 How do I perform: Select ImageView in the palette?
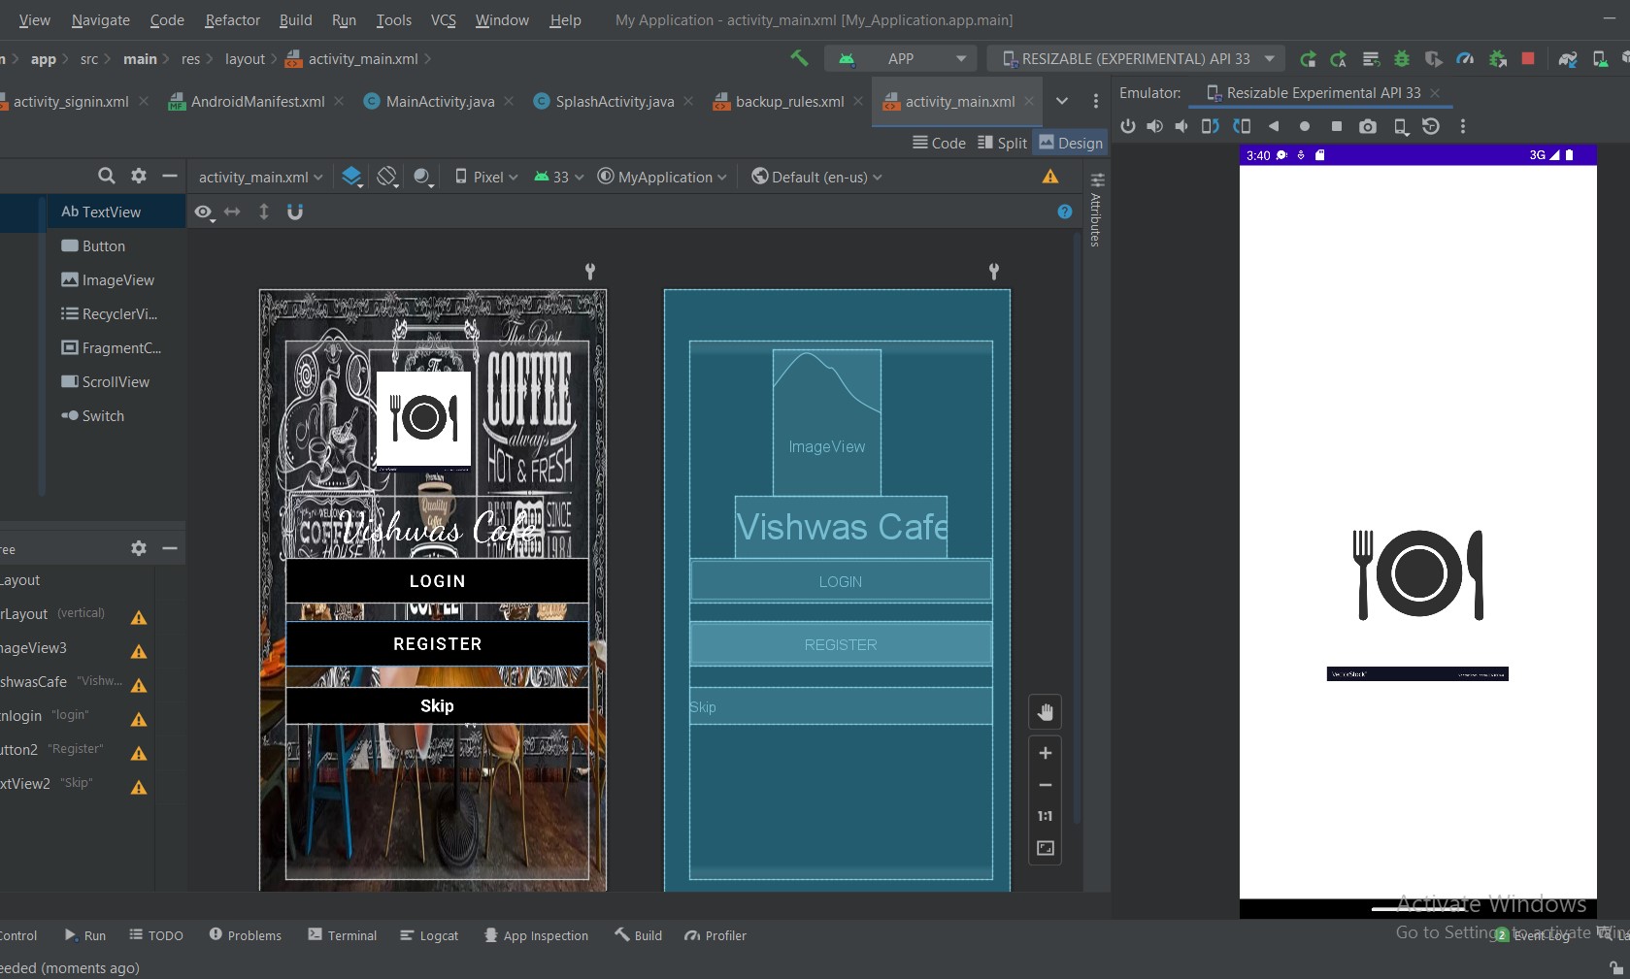108,279
